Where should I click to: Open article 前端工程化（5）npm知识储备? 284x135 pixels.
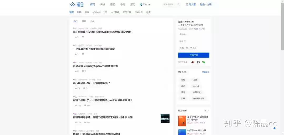[x=103, y=100]
